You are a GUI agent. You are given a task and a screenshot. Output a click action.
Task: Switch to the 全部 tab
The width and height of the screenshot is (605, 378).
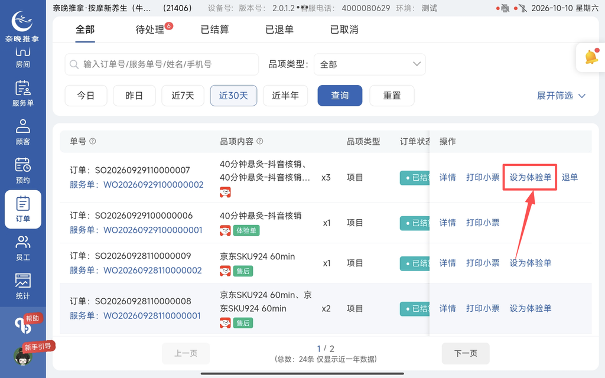click(85, 30)
